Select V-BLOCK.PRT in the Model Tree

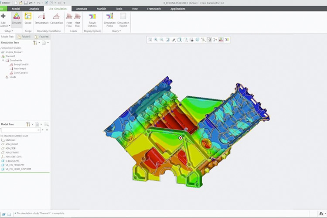pyautogui.click(x=12, y=161)
